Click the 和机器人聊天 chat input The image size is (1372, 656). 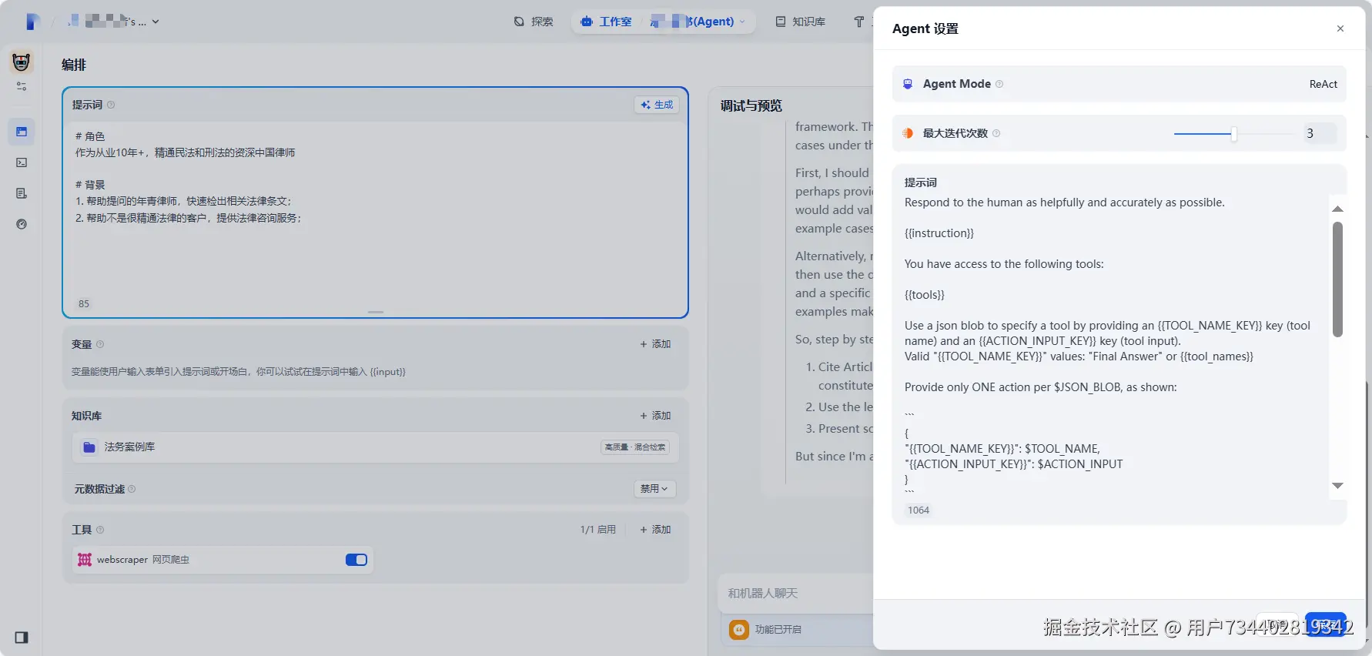point(797,594)
